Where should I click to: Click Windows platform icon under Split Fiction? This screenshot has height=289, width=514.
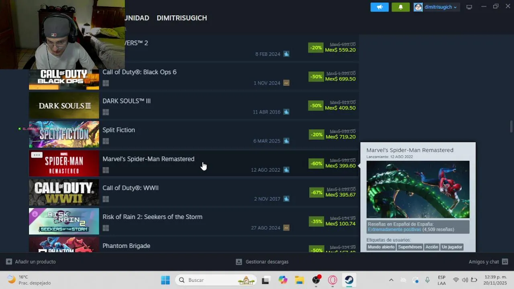106,141
